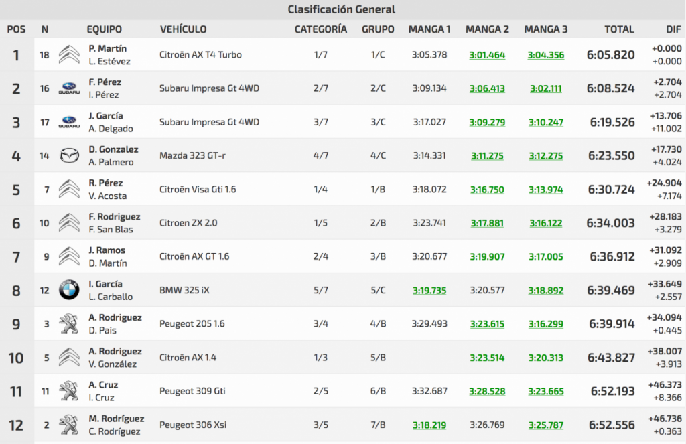Open Manga 1 time 3:18.219 for Peugeot 306
Screen dimensions: 686x444
pyautogui.click(x=429, y=425)
